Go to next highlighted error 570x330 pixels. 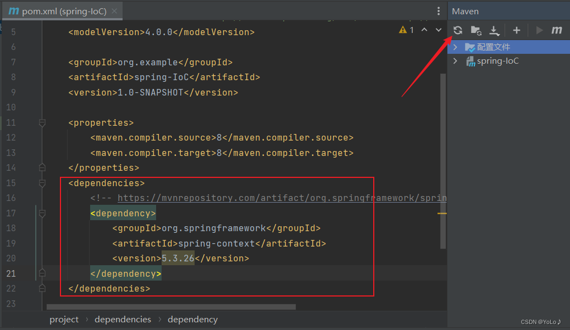(439, 30)
